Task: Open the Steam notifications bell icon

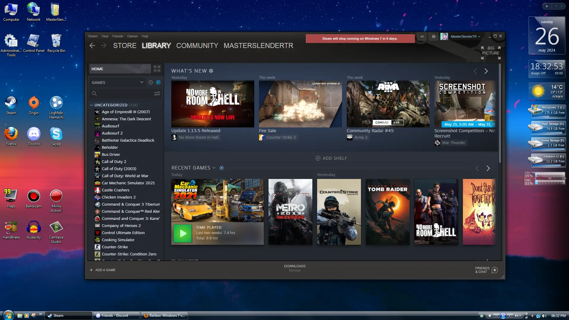Action: click(434, 36)
